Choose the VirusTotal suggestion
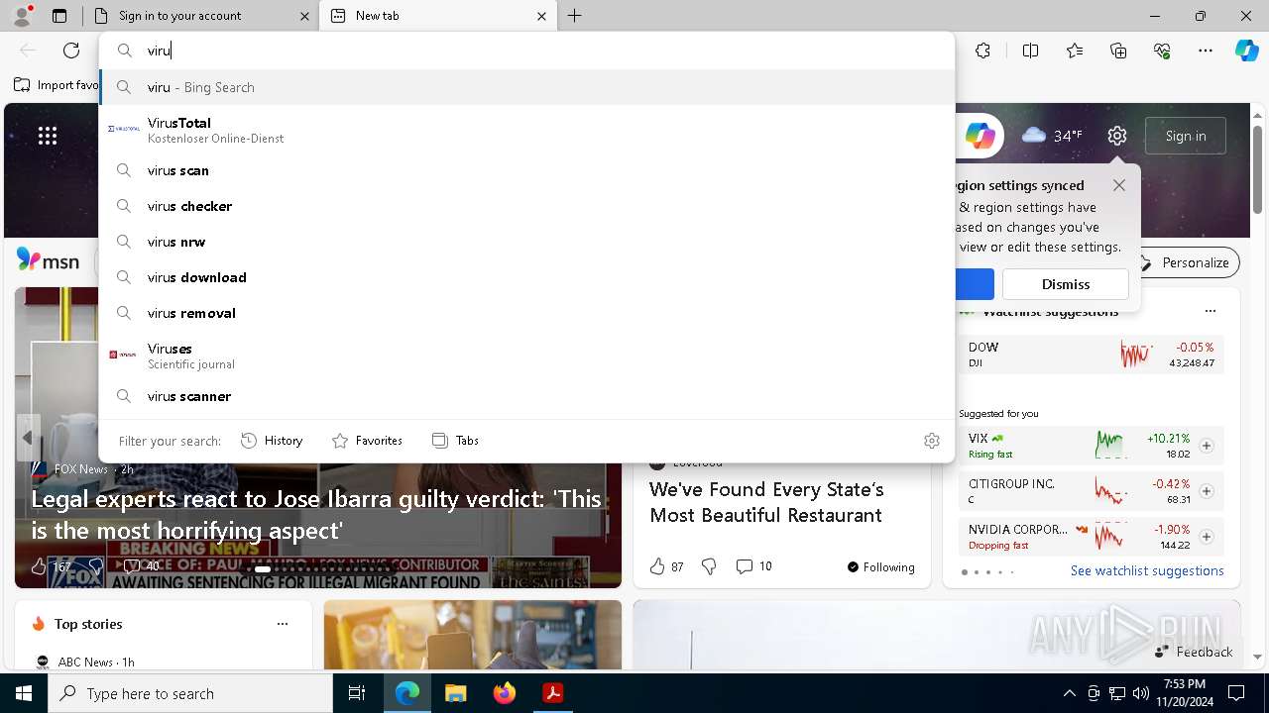Image resolution: width=1269 pixels, height=713 pixels. 526,130
